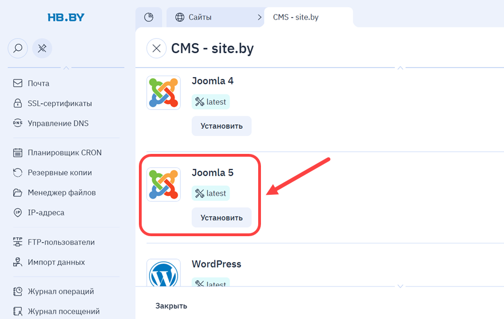This screenshot has height=319, width=504.
Task: Click the HB.BY logo
Action: point(66,17)
